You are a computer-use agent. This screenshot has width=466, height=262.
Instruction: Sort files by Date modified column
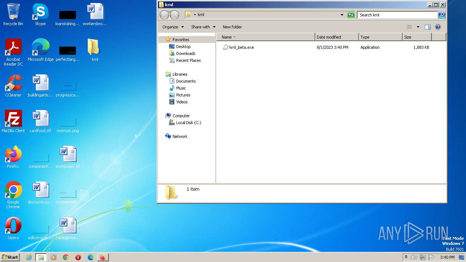337,37
